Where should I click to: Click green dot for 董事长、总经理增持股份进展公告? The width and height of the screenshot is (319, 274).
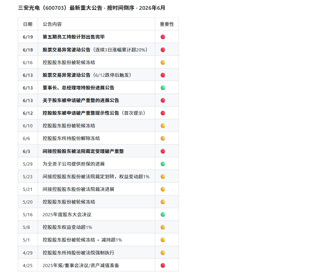click(x=163, y=88)
